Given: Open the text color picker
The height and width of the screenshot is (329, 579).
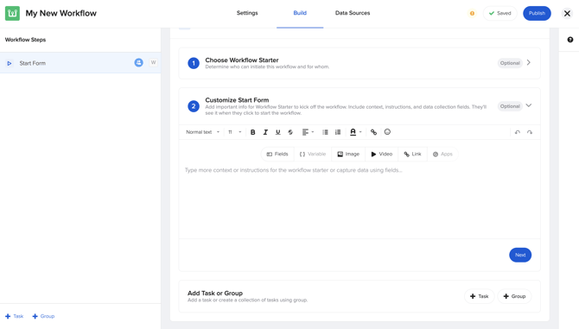Looking at the screenshot, I should point(355,132).
